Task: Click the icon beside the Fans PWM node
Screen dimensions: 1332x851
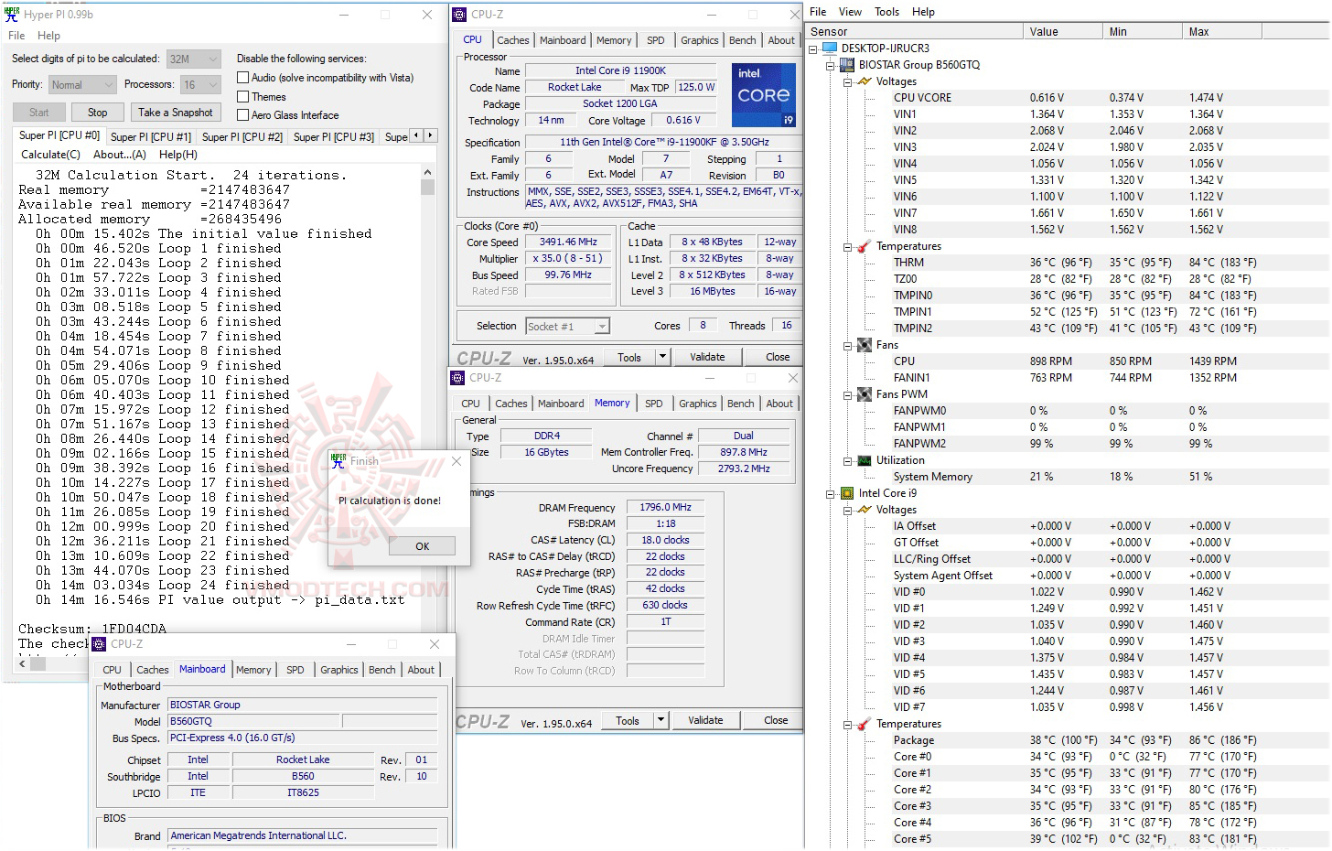Action: pyautogui.click(x=865, y=394)
